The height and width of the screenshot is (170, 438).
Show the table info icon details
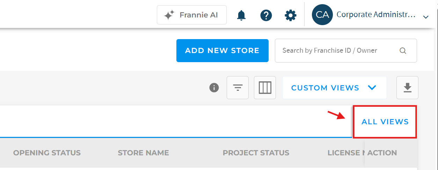214,88
